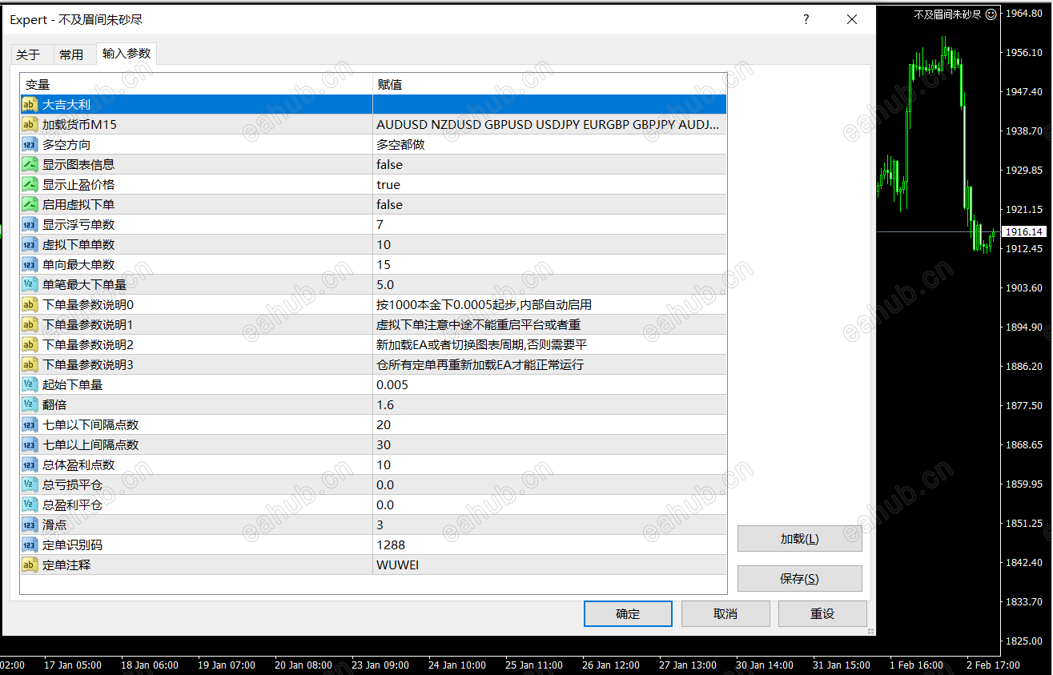Click the 1916.14 current price label on chart
Image resolution: width=1053 pixels, height=675 pixels.
coord(1023,231)
